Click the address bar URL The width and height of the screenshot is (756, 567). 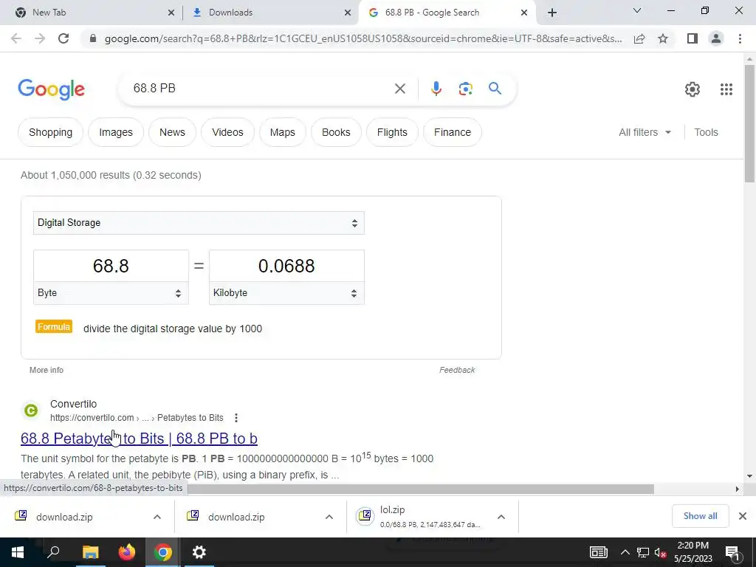[x=363, y=38]
